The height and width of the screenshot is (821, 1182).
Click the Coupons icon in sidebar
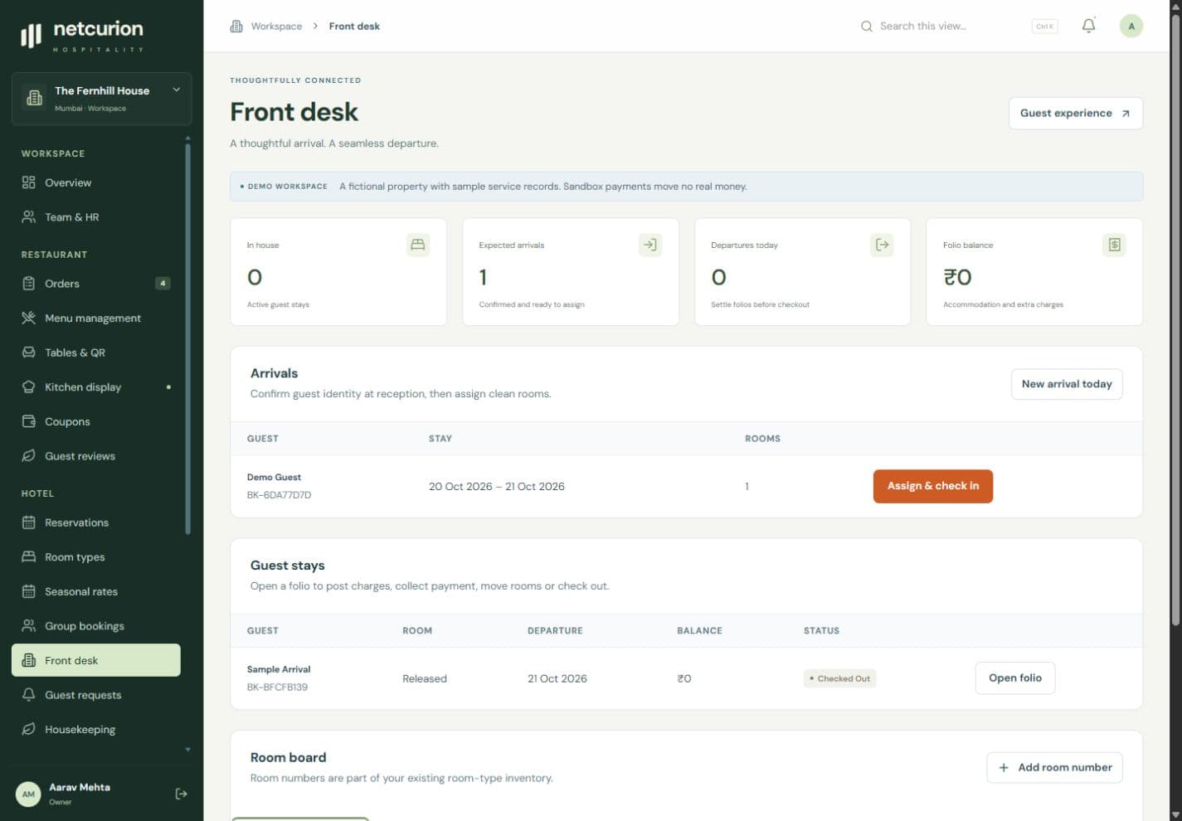click(29, 421)
